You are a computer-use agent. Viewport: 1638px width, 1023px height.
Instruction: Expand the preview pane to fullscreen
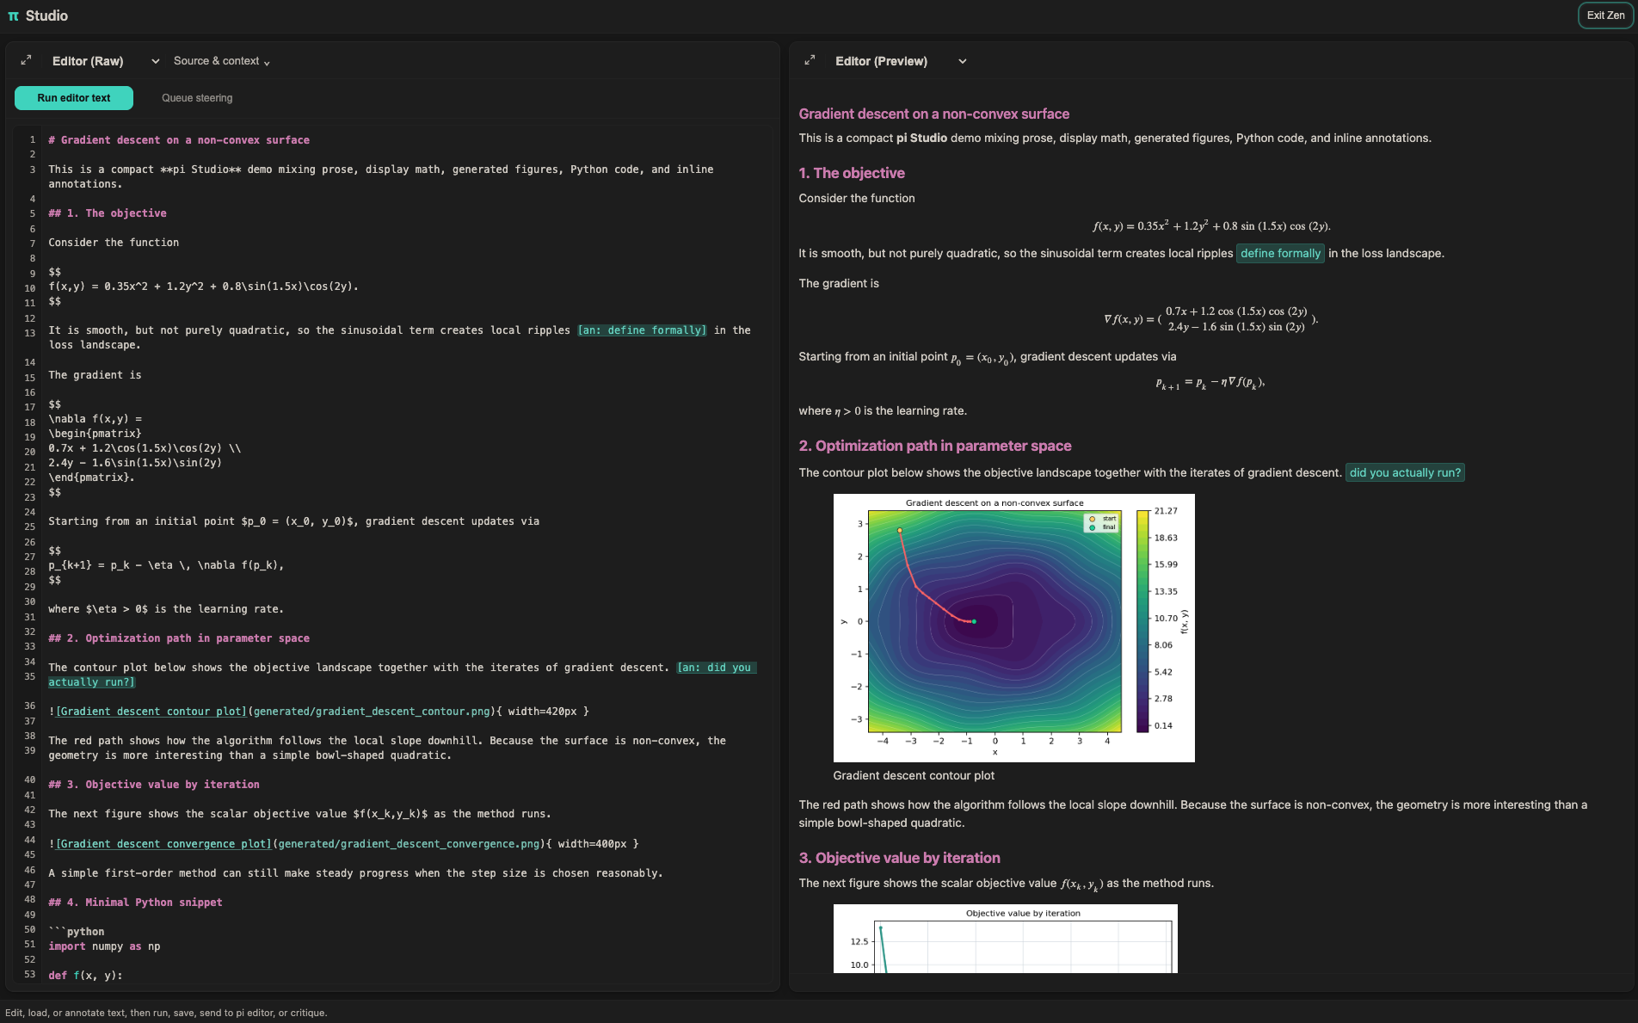tap(810, 60)
